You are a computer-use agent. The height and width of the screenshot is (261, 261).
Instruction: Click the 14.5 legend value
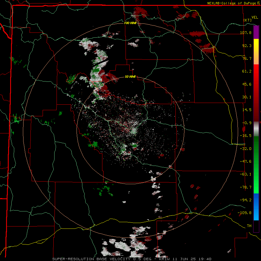pos(247,110)
